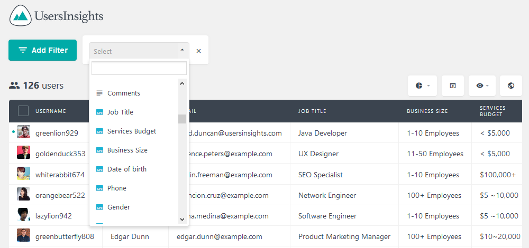This screenshot has height=248, width=529.
Task: Sort by the USERNAME column header
Action: click(51, 111)
